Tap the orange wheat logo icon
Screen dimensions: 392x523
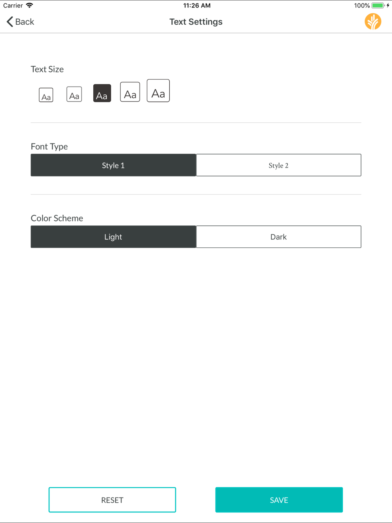click(373, 22)
